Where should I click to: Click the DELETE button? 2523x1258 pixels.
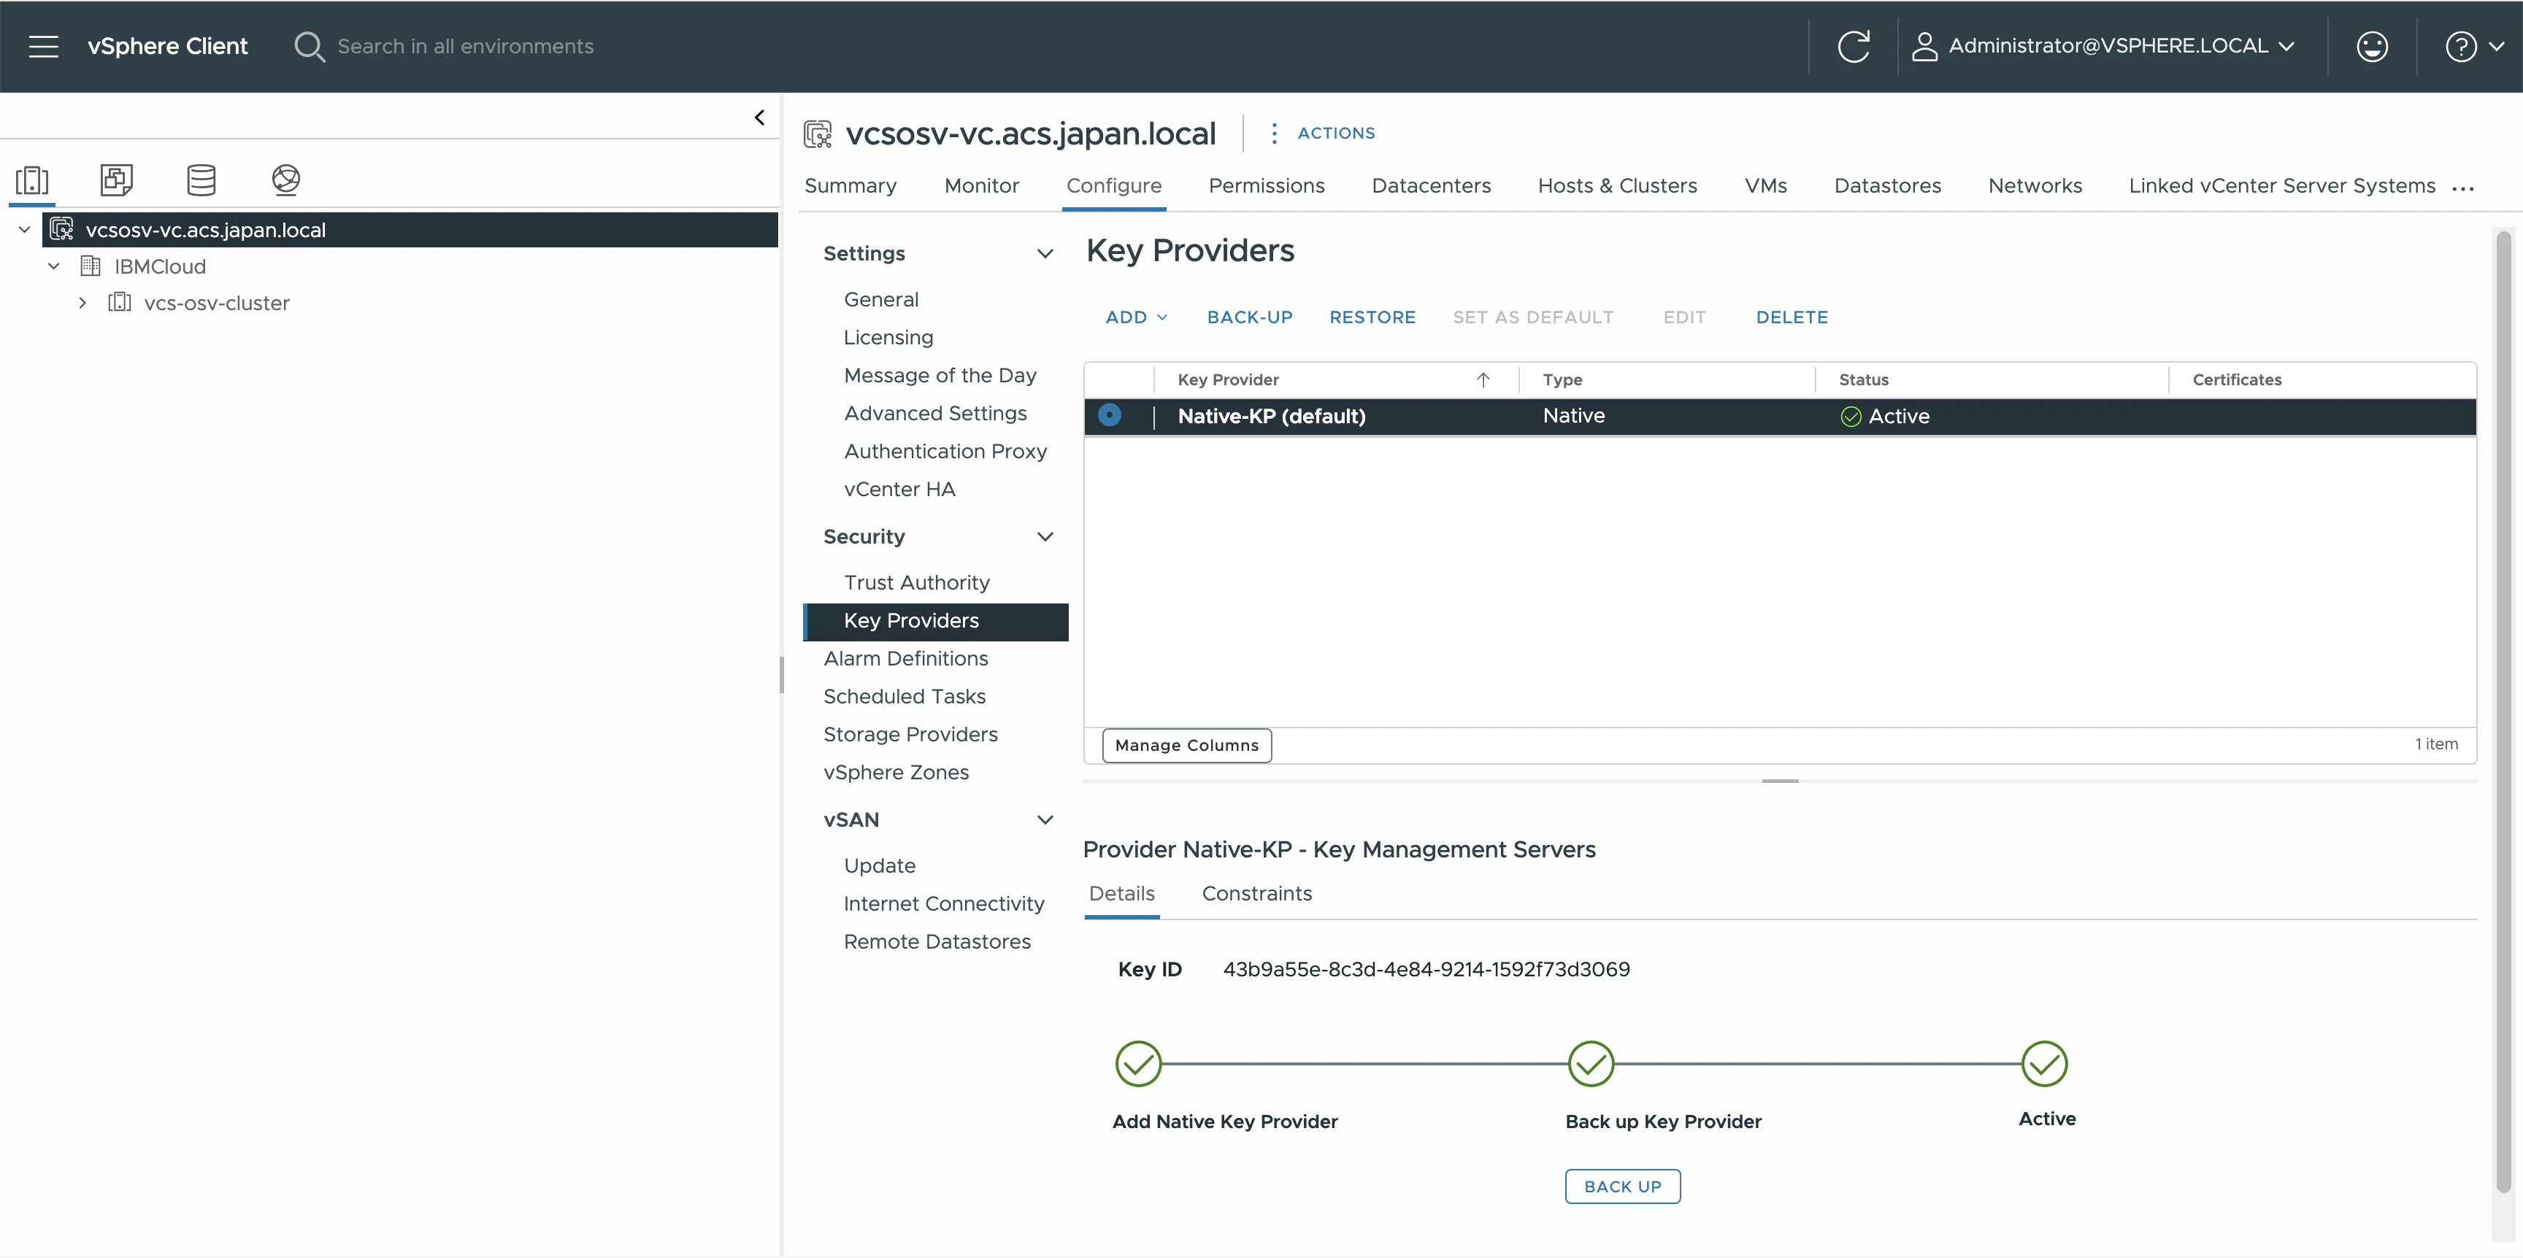[1792, 317]
